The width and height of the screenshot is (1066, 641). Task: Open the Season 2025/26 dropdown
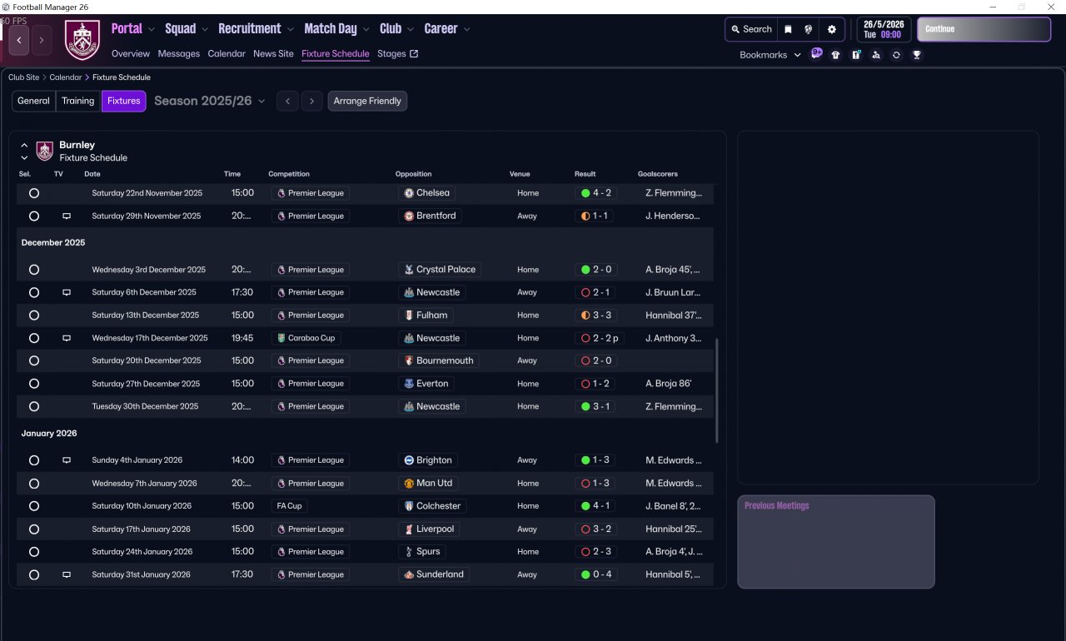[210, 101]
